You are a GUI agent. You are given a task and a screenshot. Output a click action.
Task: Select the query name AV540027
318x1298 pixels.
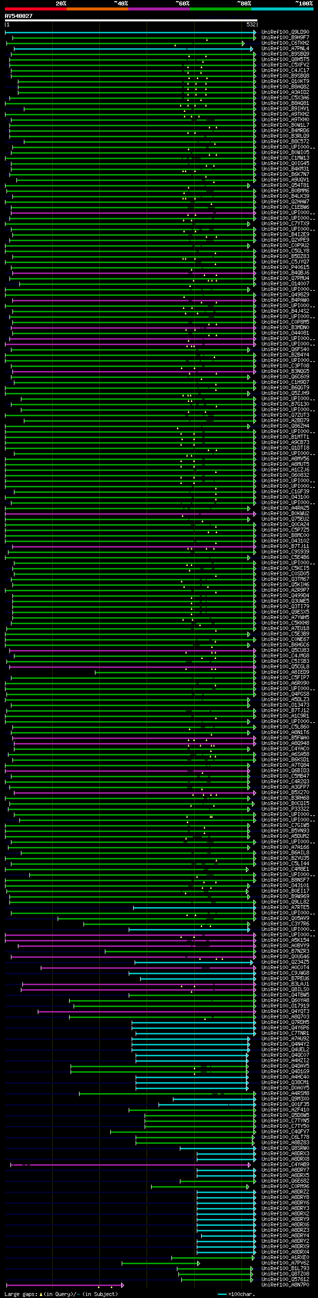(x=18, y=16)
